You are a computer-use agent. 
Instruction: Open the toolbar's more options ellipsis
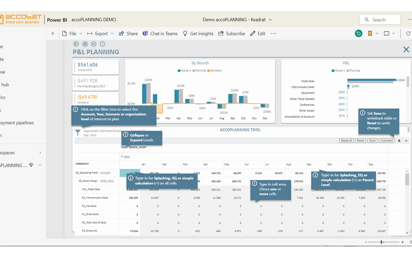pos(273,34)
